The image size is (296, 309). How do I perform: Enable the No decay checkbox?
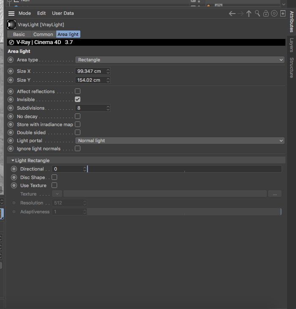pyautogui.click(x=78, y=116)
